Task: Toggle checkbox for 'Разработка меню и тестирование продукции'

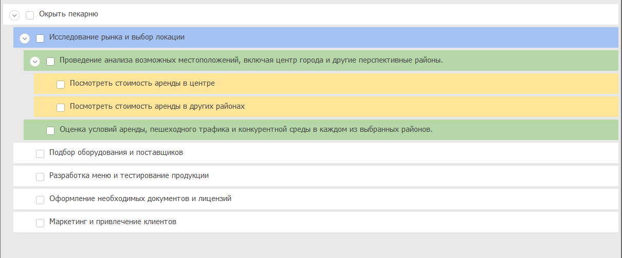Action: pyautogui.click(x=40, y=176)
